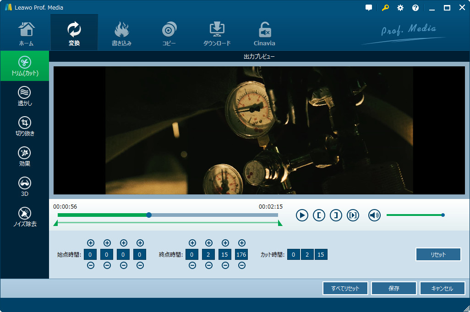The image size is (470, 312).
Task: Set trim end point with right bracket icon
Action: click(x=336, y=215)
